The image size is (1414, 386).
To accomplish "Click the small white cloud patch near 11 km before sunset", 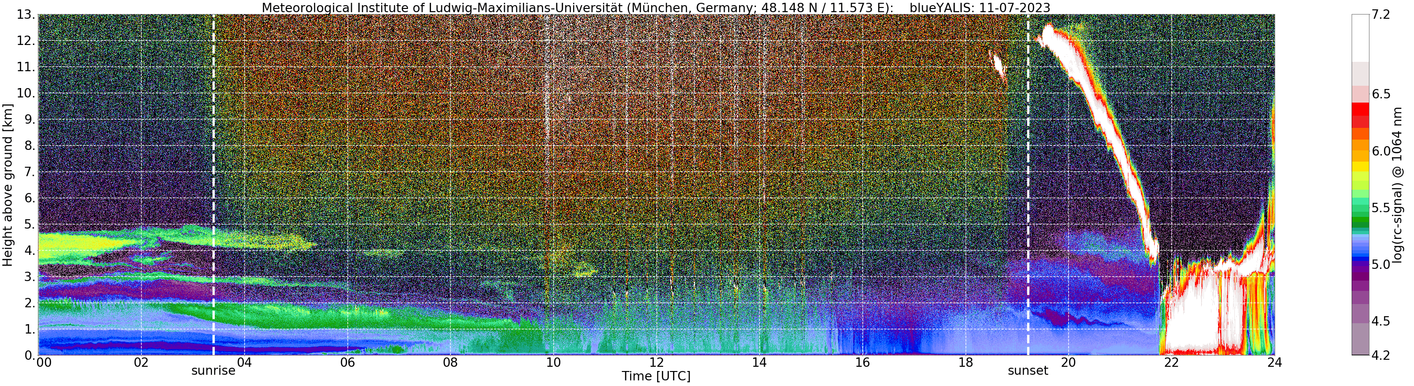I will [x=998, y=65].
